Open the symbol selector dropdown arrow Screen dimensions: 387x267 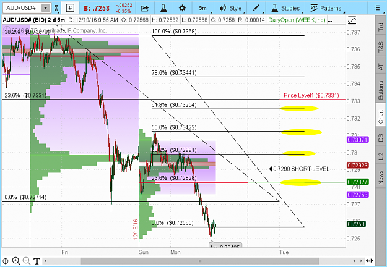tap(45, 8)
